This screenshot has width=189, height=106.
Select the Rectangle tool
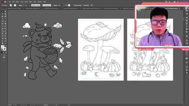pos(2,21)
